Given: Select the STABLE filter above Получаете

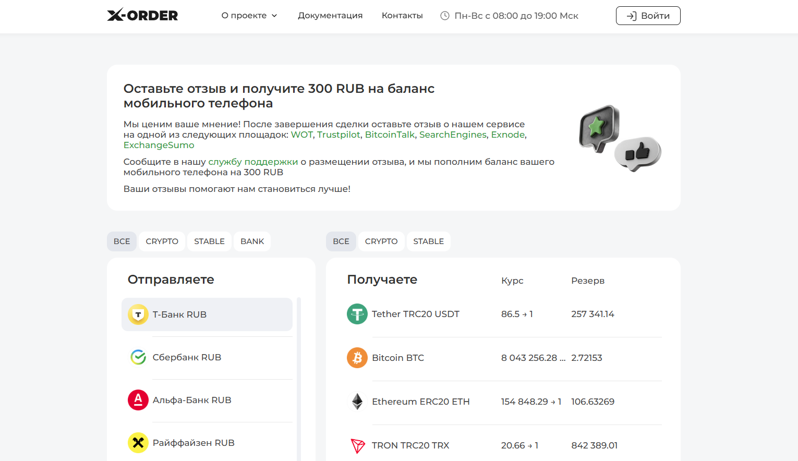Looking at the screenshot, I should pyautogui.click(x=429, y=241).
